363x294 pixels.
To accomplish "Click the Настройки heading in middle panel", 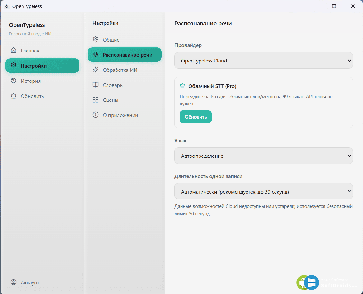I will [x=105, y=23].
